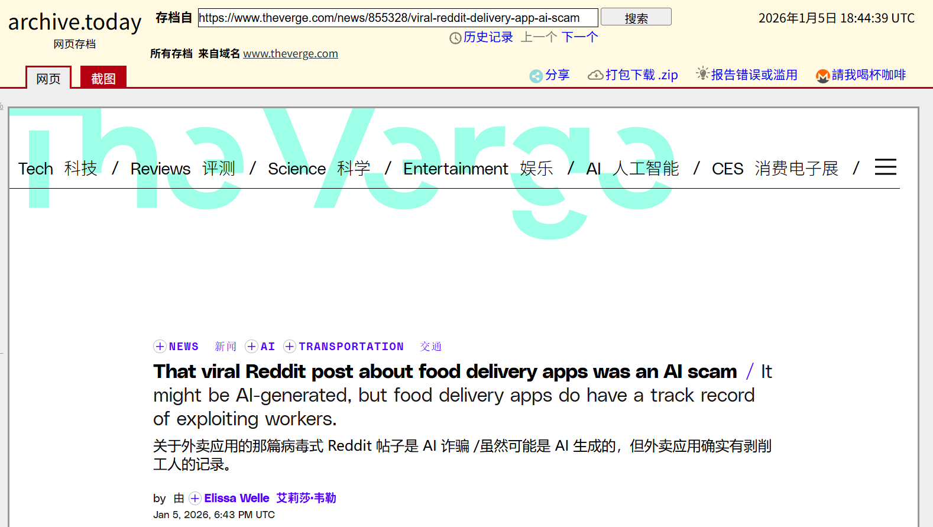Image resolution: width=933 pixels, height=527 pixels.
Task: Follow author Elissa Welle plus icon
Action: [x=195, y=498]
